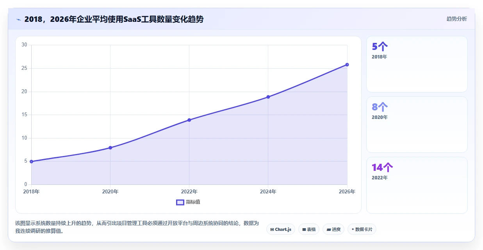Click the y-axis value 20

point(24,92)
